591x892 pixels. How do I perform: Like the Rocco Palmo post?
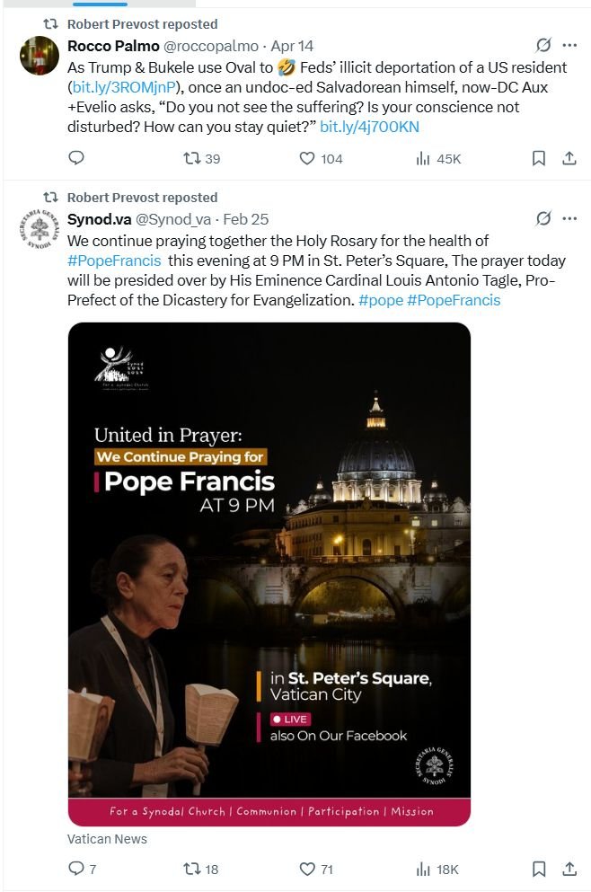point(321,158)
